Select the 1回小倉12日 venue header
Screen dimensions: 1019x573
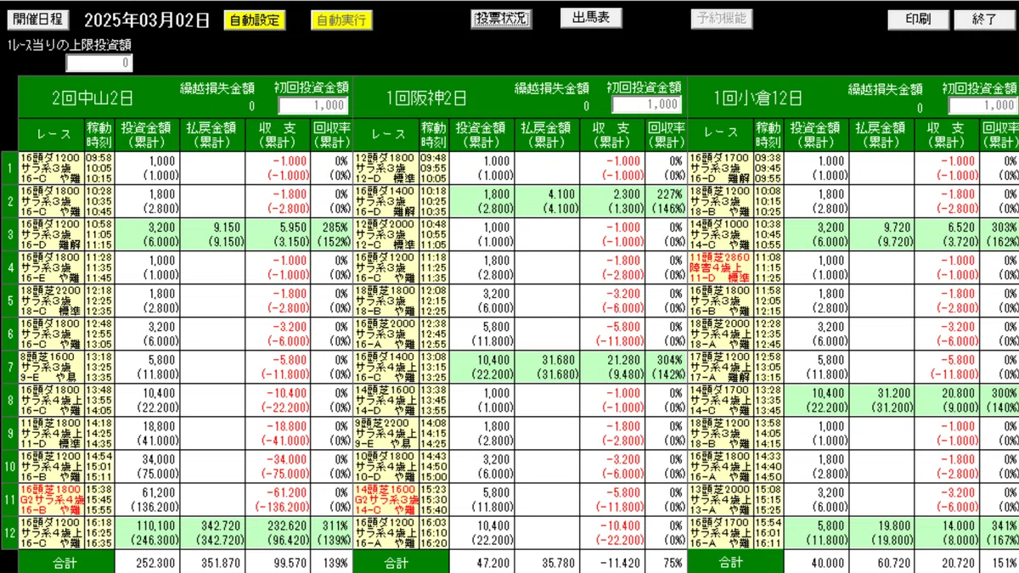click(759, 98)
